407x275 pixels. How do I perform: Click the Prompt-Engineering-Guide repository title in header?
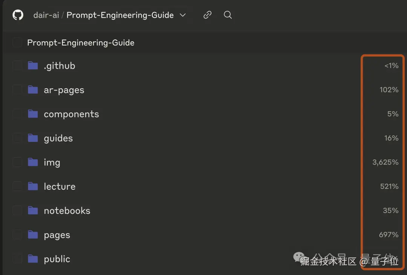120,15
